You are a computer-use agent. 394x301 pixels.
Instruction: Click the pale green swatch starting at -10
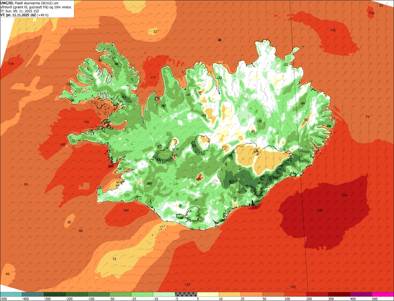164,294
